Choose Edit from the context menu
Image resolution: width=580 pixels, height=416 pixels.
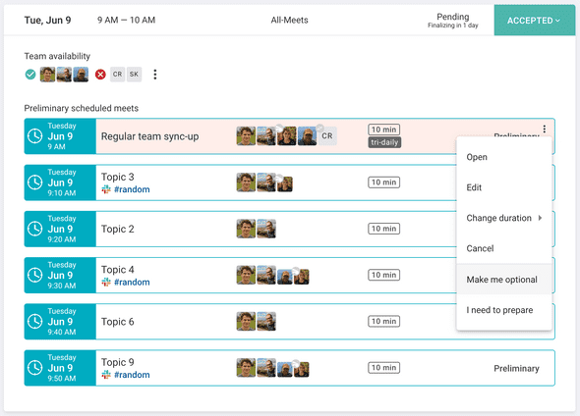(504, 187)
